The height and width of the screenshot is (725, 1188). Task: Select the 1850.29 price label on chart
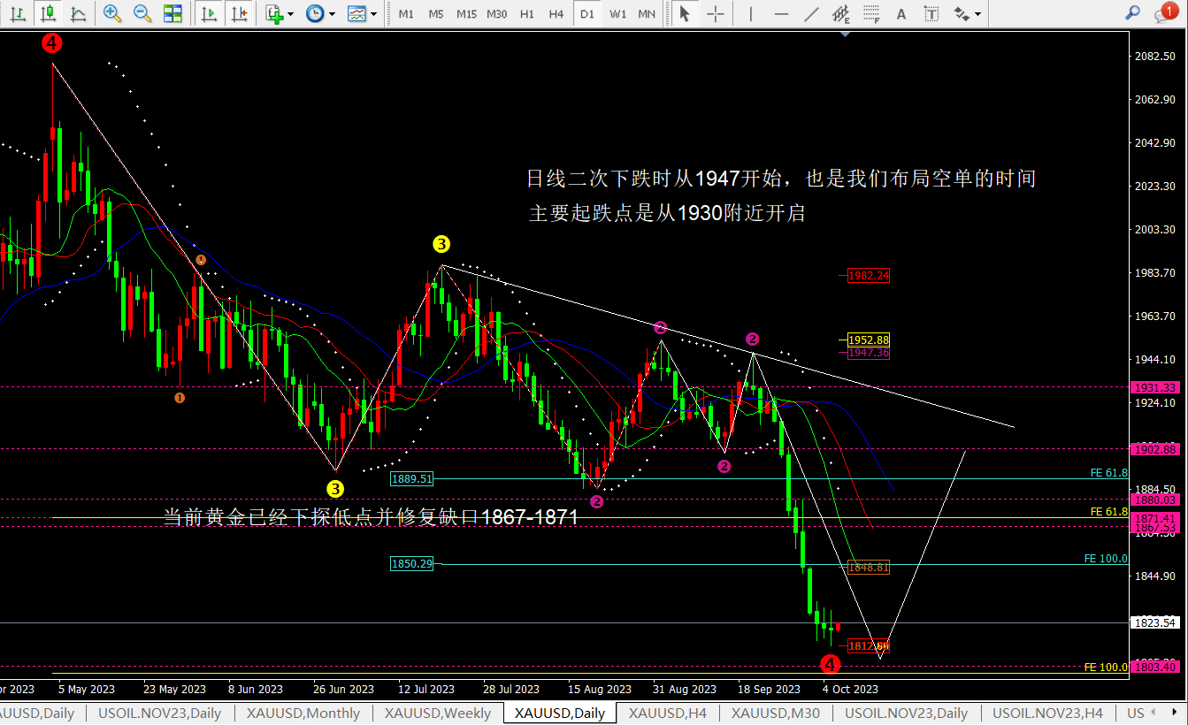click(411, 564)
